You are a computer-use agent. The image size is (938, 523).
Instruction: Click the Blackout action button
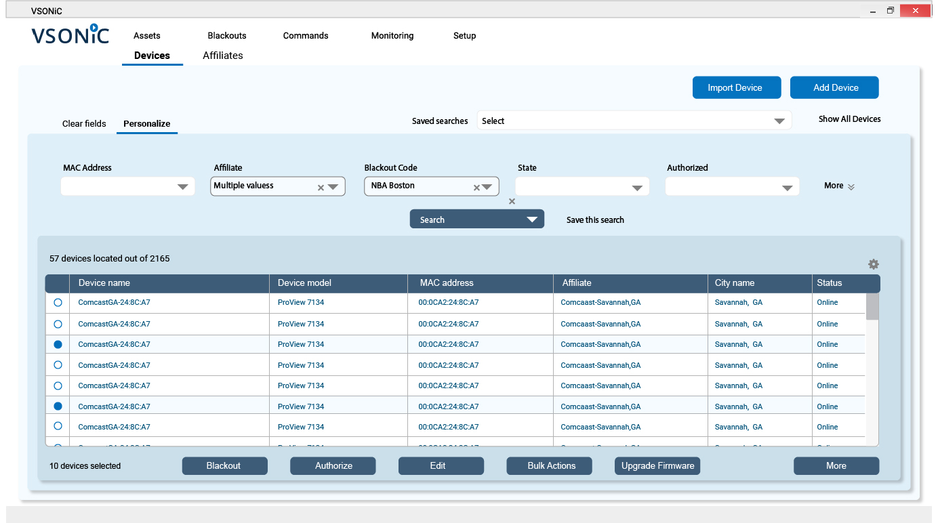click(x=225, y=466)
